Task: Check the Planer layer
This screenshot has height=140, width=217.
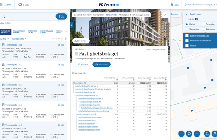Action: [x=187, y=46]
